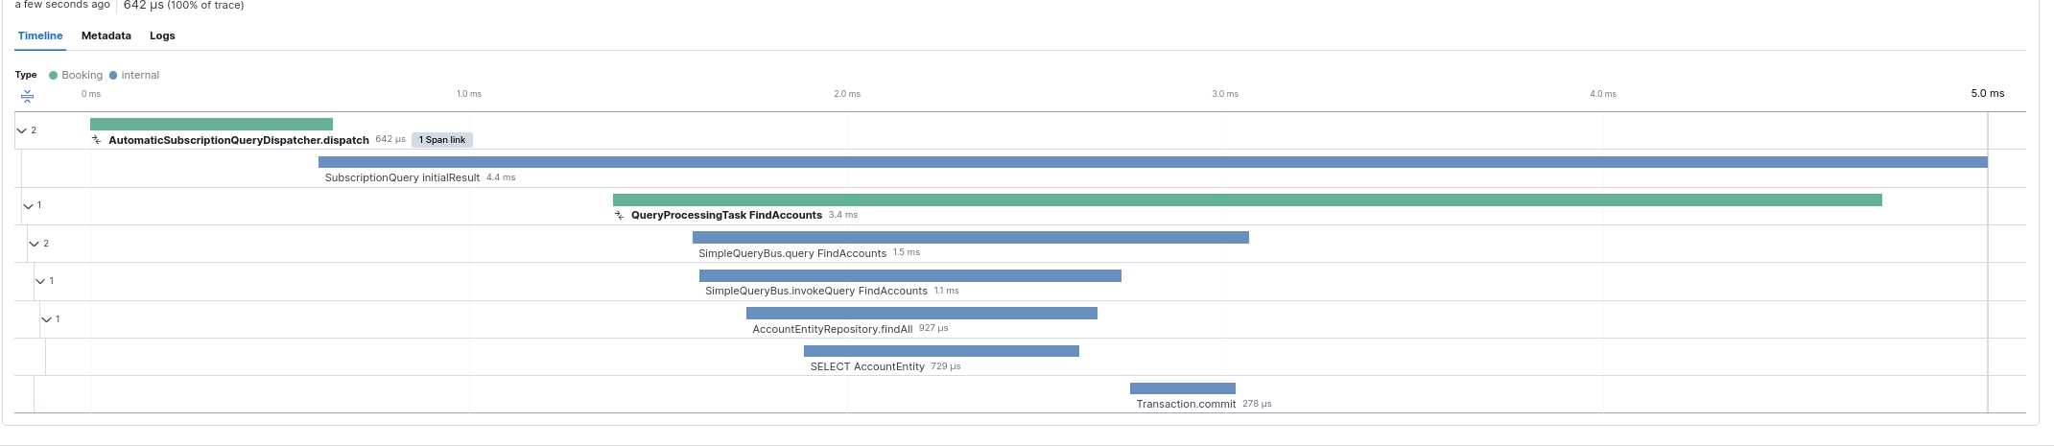Click the 1.0 ms axis tick label
This screenshot has width=2054, height=446.
[x=469, y=94]
